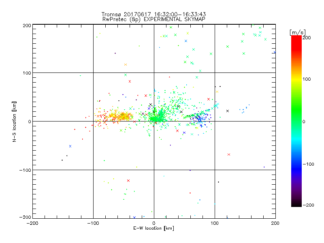Image resolution: width=324 pixels, height=243 pixels.
Task: Select the orange X marker above the 100 km gridline
Action: pos(126,65)
